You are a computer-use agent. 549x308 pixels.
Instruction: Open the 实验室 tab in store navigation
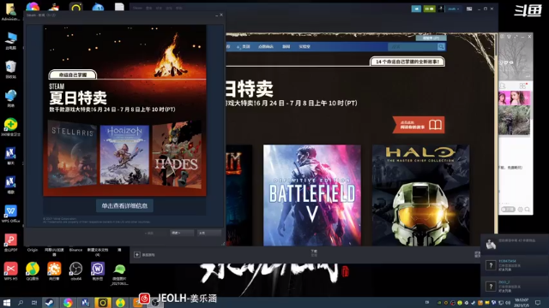(305, 46)
